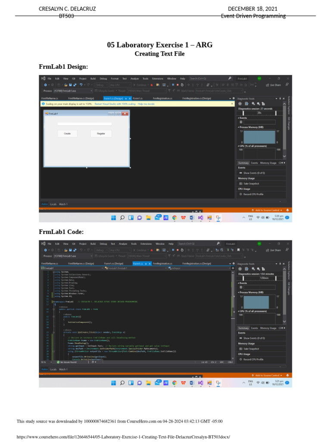This screenshot has height=442, width=331.
Task: Click the Register button on the FrmLab1 form
Action: [101, 134]
